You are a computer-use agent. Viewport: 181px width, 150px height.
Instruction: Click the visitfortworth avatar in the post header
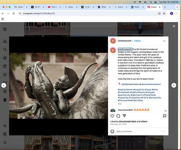pos(113,41)
